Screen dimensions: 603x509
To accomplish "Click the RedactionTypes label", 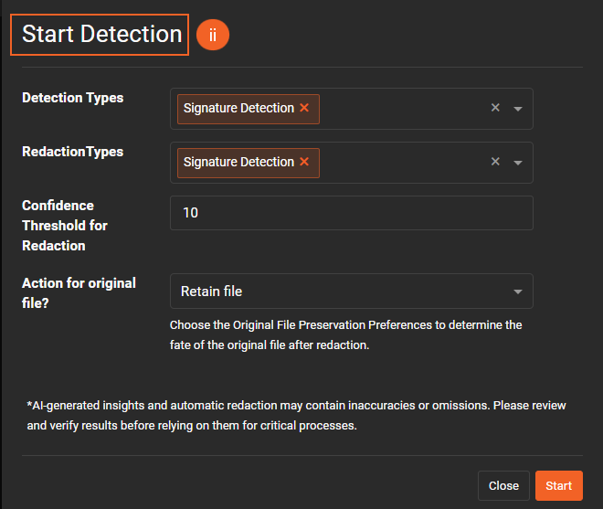I will click(x=72, y=152).
